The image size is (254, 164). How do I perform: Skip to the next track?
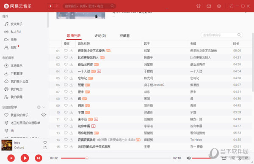tap(39, 158)
